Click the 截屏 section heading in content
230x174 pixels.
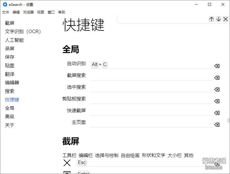71,141
